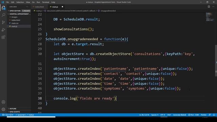Open the Manage gear icon

[x=3, y=109]
